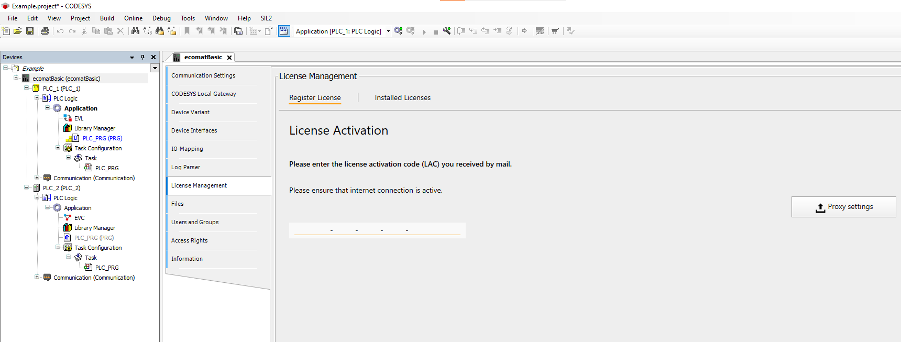Viewport: 901px width, 342px height.
Task: Toggle bookmark with the flag icon
Action: (x=187, y=31)
